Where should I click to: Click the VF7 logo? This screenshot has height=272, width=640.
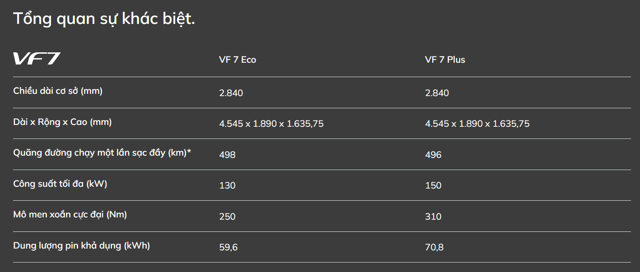[37, 59]
